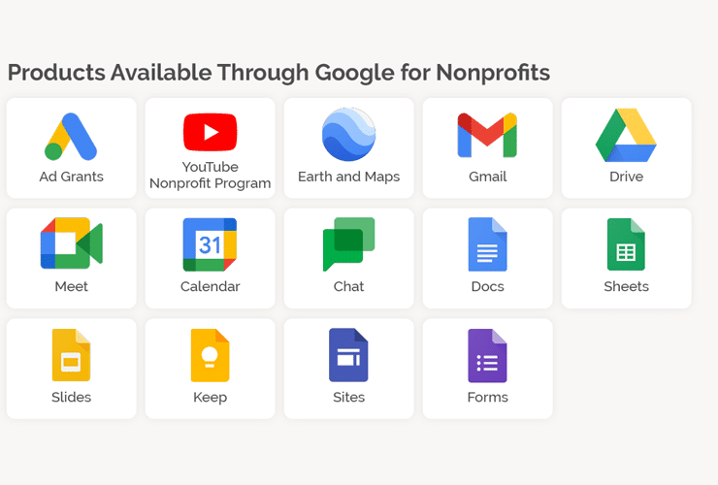The height and width of the screenshot is (485, 718).
Task: Open the Google Drive triangle icon
Action: 626,135
